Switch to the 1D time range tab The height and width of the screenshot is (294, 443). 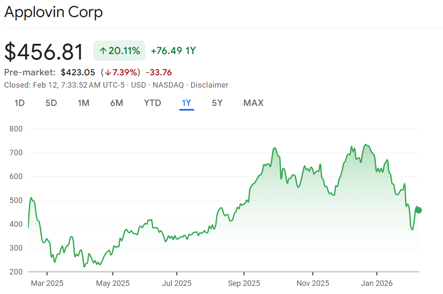[20, 103]
